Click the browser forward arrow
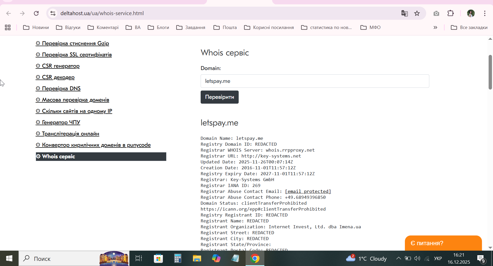The width and height of the screenshot is (493, 266). [x=22, y=13]
